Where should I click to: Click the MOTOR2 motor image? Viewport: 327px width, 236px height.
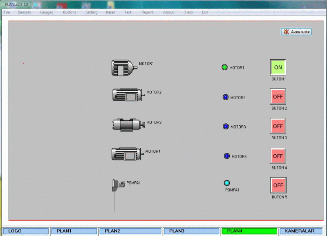pos(128,95)
